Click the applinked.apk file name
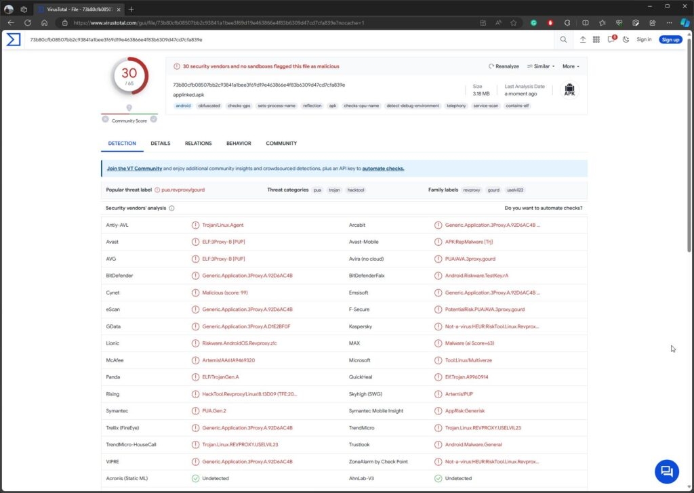This screenshot has height=493, width=694. 188,95
